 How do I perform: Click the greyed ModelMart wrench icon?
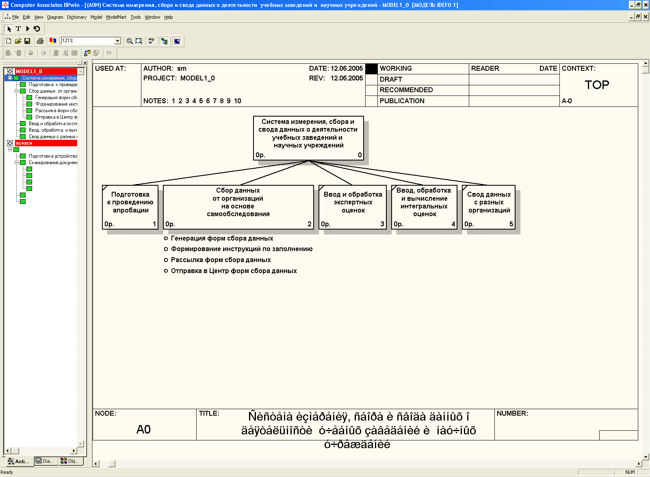(96, 53)
